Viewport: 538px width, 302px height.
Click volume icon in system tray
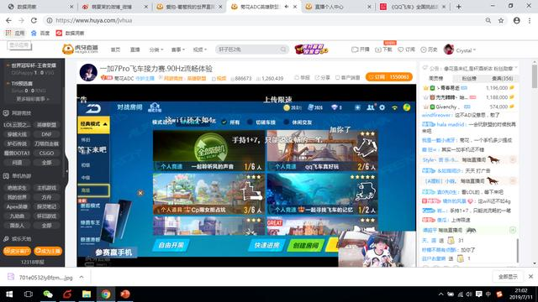coord(469,294)
